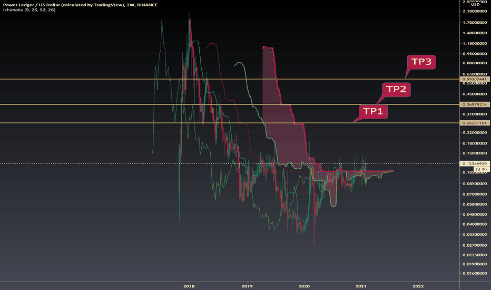Click the 0.59307441 horizontal line price label
The width and height of the screenshot is (491, 290).
[474, 79]
